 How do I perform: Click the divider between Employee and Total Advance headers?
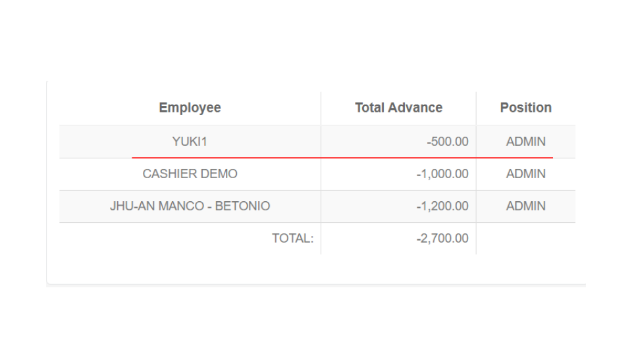click(321, 108)
